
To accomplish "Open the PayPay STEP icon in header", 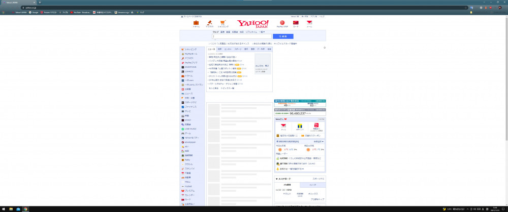I will point(282,23).
